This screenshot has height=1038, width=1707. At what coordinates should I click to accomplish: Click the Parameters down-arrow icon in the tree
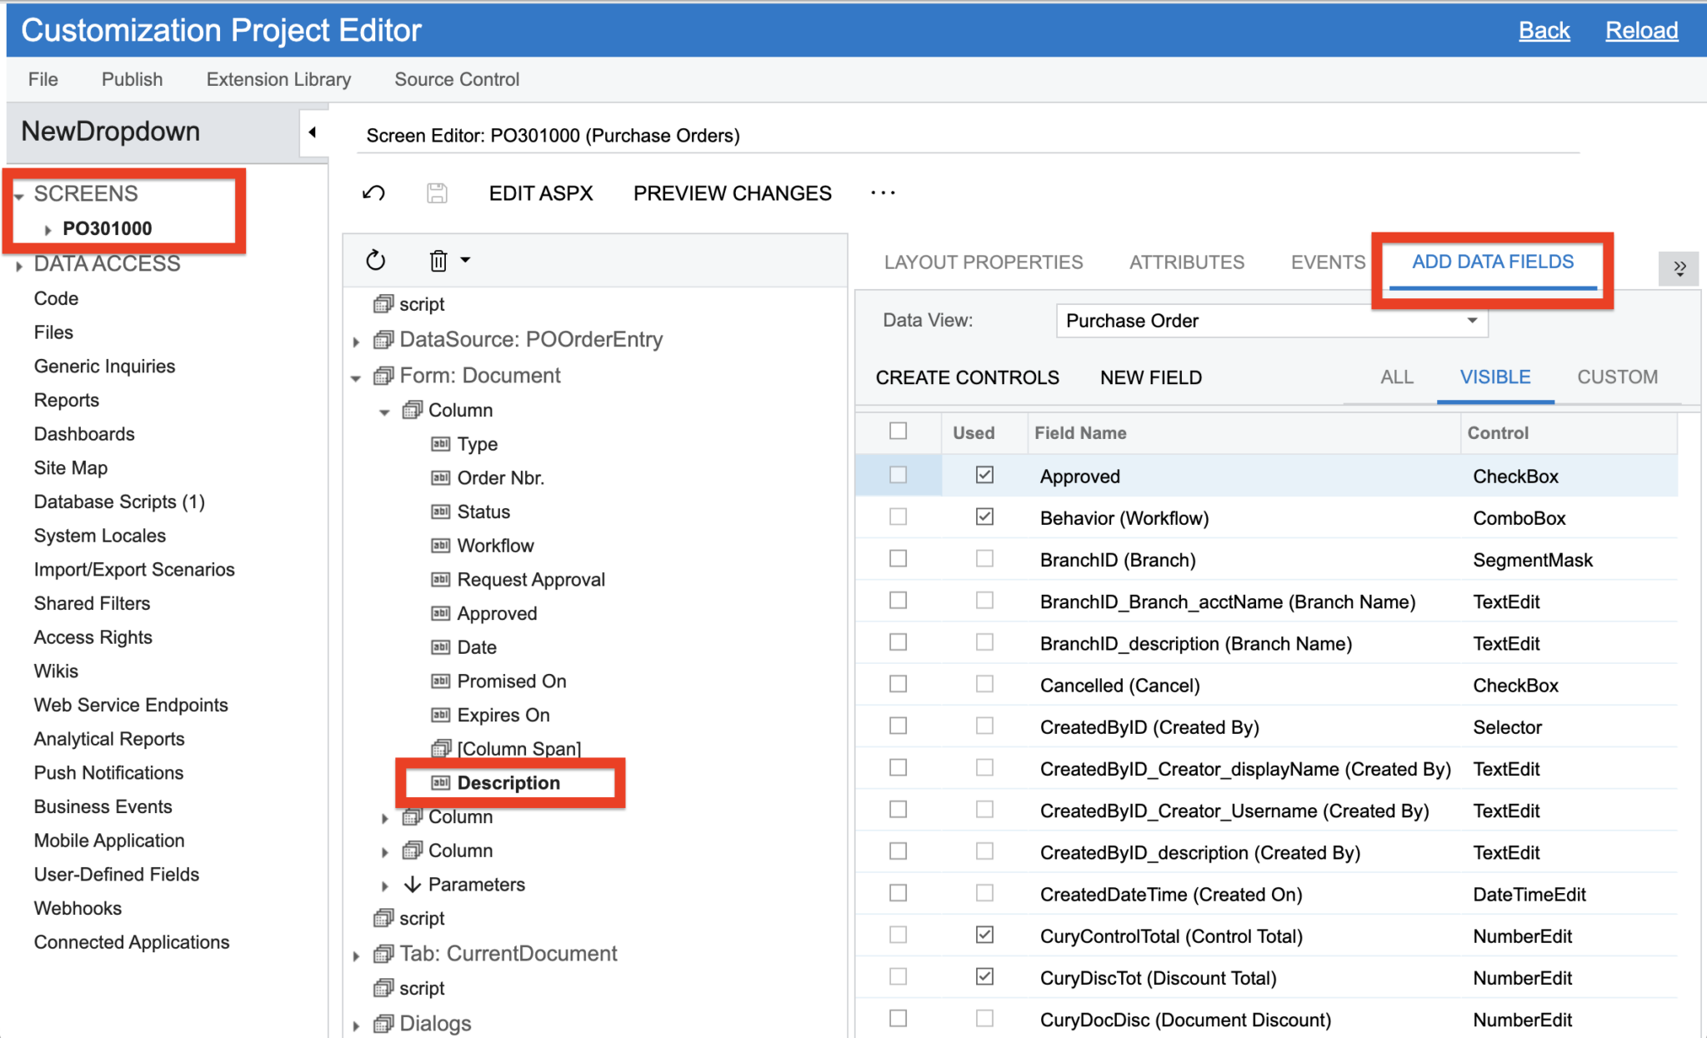tap(412, 884)
